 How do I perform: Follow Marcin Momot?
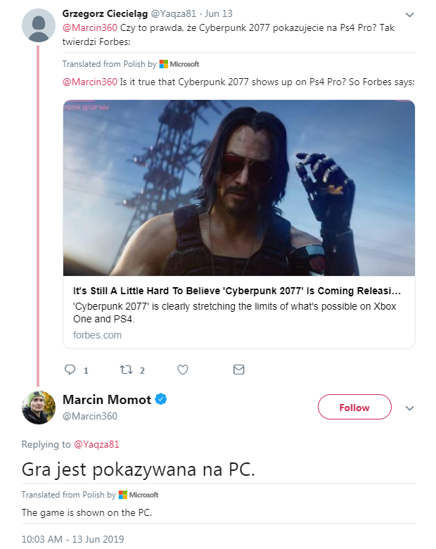coord(354,408)
